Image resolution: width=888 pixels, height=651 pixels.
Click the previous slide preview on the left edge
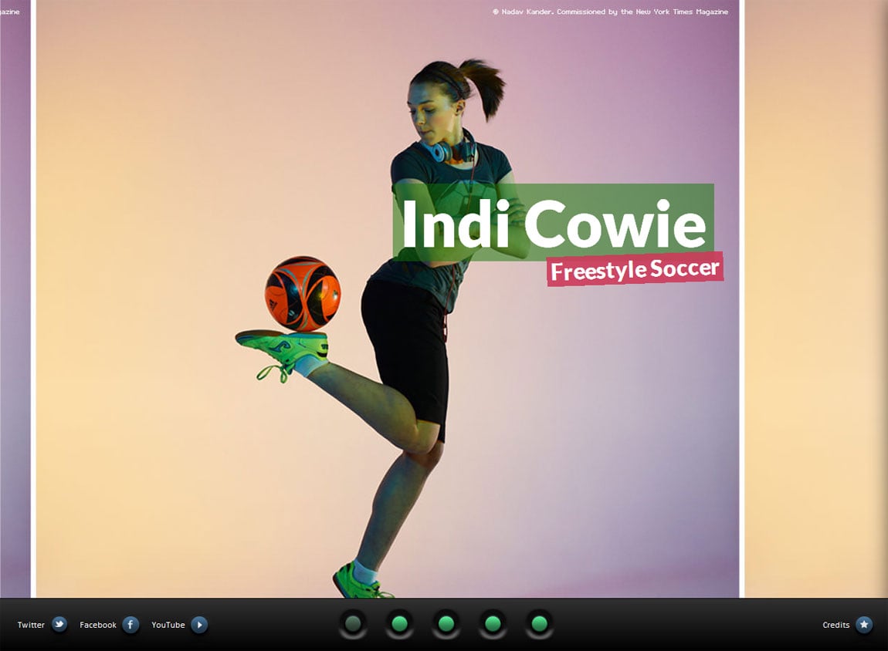coord(15,309)
